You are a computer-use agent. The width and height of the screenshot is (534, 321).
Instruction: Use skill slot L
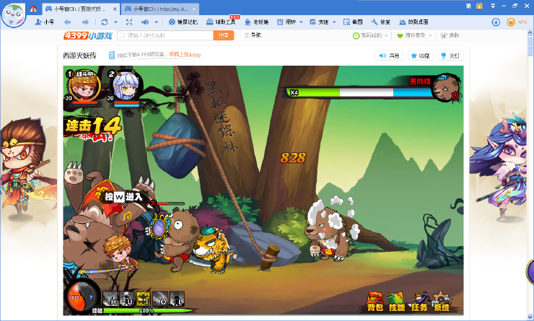coord(177,299)
